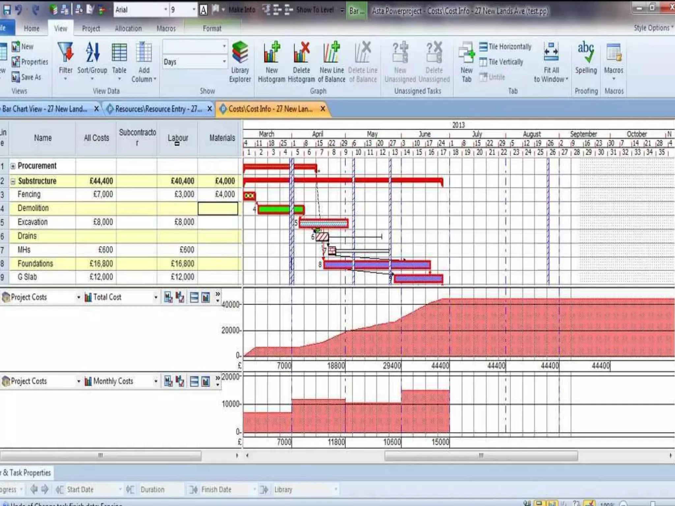Collapse the Substructure summary row
The image size is (675, 506).
(x=13, y=181)
